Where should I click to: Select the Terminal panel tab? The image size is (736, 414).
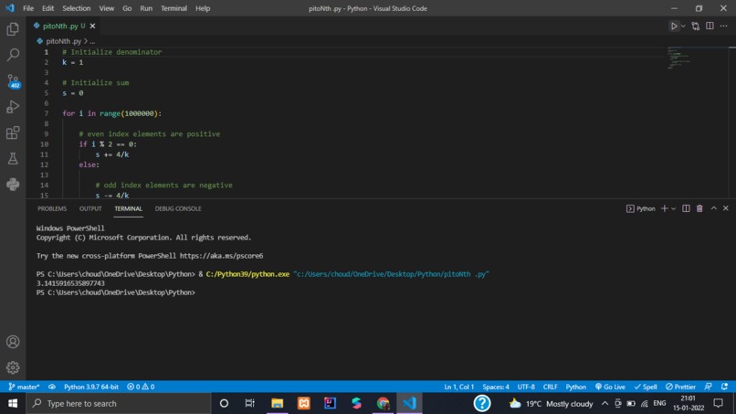(x=128, y=208)
